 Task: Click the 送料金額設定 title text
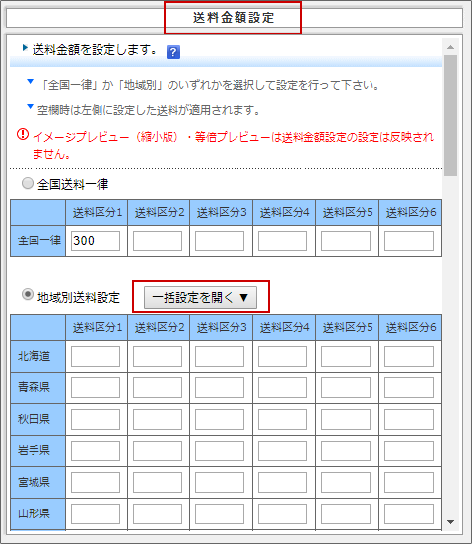[234, 18]
